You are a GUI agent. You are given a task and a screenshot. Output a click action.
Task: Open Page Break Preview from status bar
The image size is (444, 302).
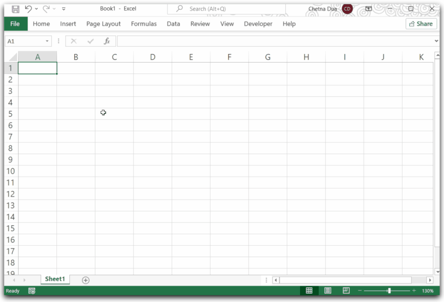tap(346, 290)
